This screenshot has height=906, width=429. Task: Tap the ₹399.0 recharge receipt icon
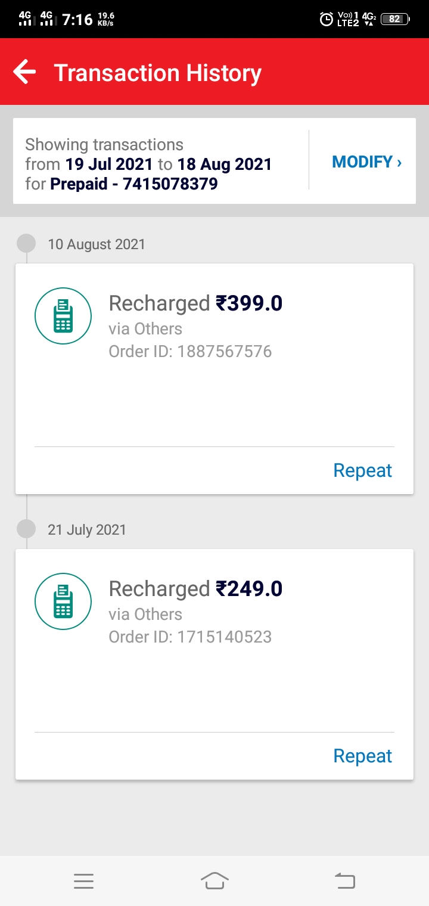[x=63, y=316]
